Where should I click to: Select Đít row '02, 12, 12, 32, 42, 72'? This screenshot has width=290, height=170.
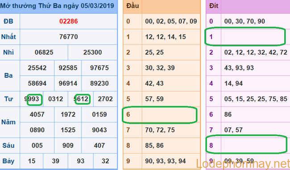point(256,53)
